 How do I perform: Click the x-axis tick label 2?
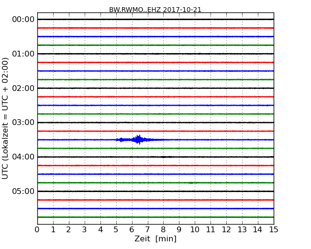coord(68,230)
